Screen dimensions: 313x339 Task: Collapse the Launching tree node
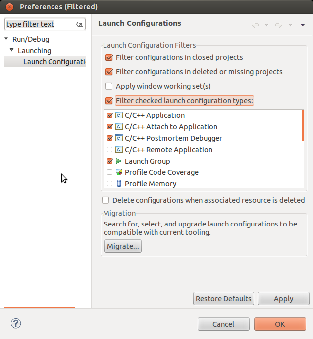12,51
